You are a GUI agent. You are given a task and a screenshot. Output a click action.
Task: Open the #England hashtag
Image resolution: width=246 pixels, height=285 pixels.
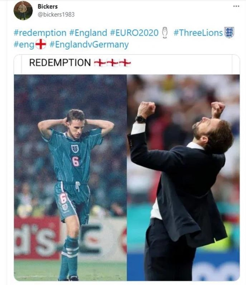tap(88, 33)
